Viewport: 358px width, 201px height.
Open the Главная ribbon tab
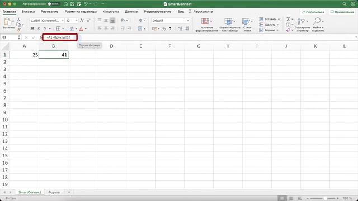10,12
